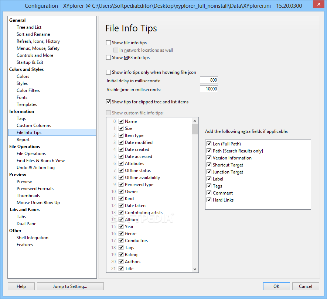The height and width of the screenshot is (299, 327).
Task: Uncheck the Owner field checkbox
Action: coord(121,192)
